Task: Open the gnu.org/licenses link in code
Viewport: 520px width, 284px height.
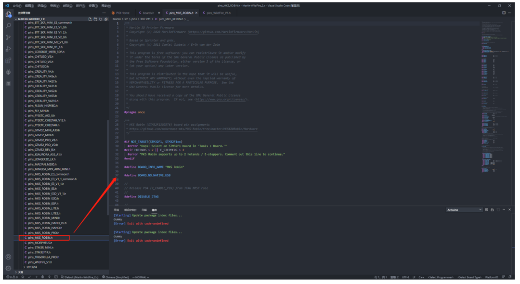Action: tap(221, 100)
